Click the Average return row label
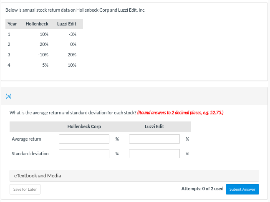This screenshot has height=202, width=270. pyautogui.click(x=26, y=139)
